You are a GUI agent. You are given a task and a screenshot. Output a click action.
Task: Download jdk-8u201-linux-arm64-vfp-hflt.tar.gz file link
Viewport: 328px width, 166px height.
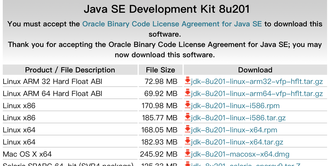257,94
